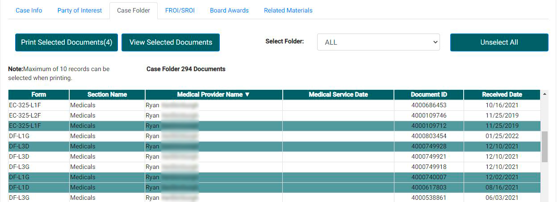The height and width of the screenshot is (202, 557).
Task: Click View Selected Documents button
Action: click(171, 42)
